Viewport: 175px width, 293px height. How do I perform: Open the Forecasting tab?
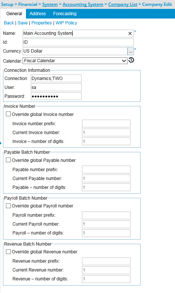click(x=65, y=14)
